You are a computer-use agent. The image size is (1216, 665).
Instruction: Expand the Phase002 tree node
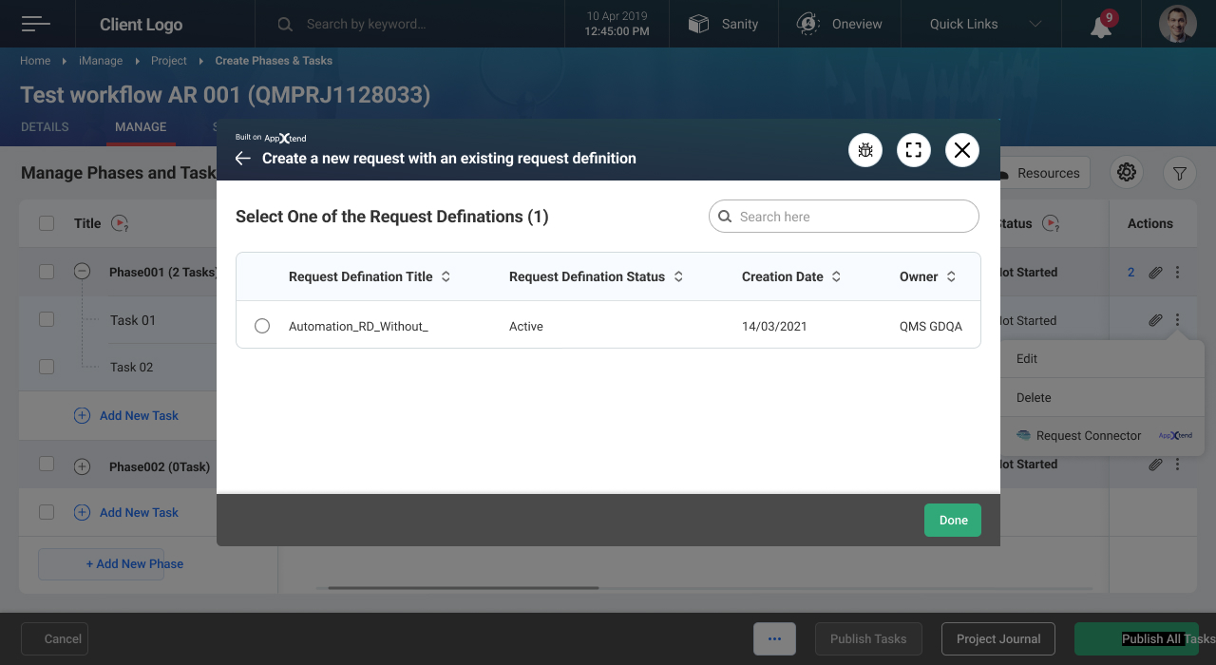pyautogui.click(x=82, y=466)
